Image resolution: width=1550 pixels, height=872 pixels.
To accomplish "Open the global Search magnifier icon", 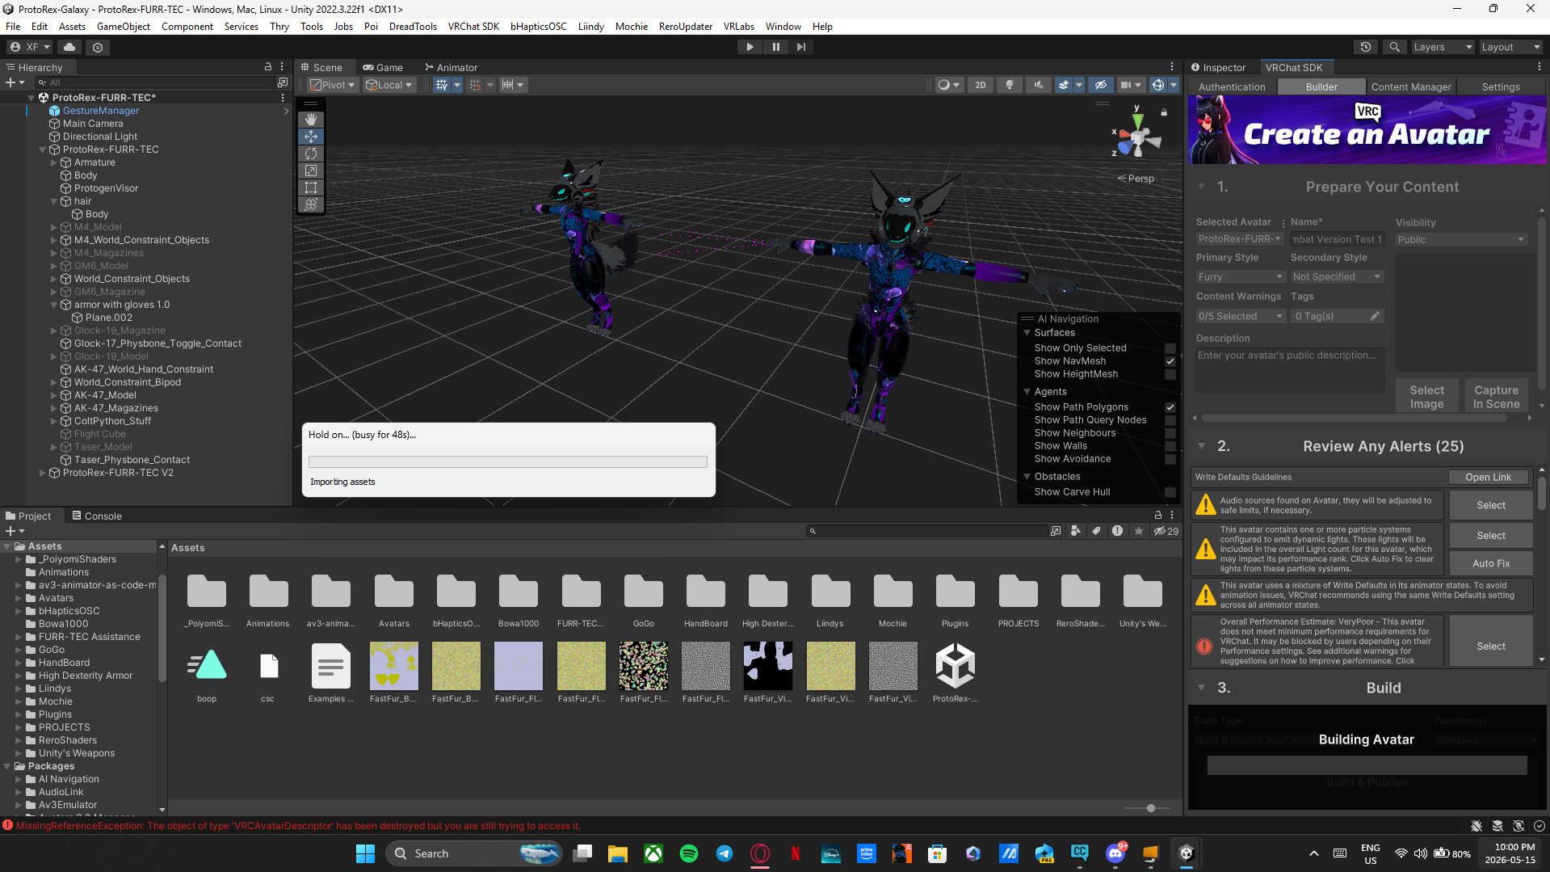I will (1394, 47).
